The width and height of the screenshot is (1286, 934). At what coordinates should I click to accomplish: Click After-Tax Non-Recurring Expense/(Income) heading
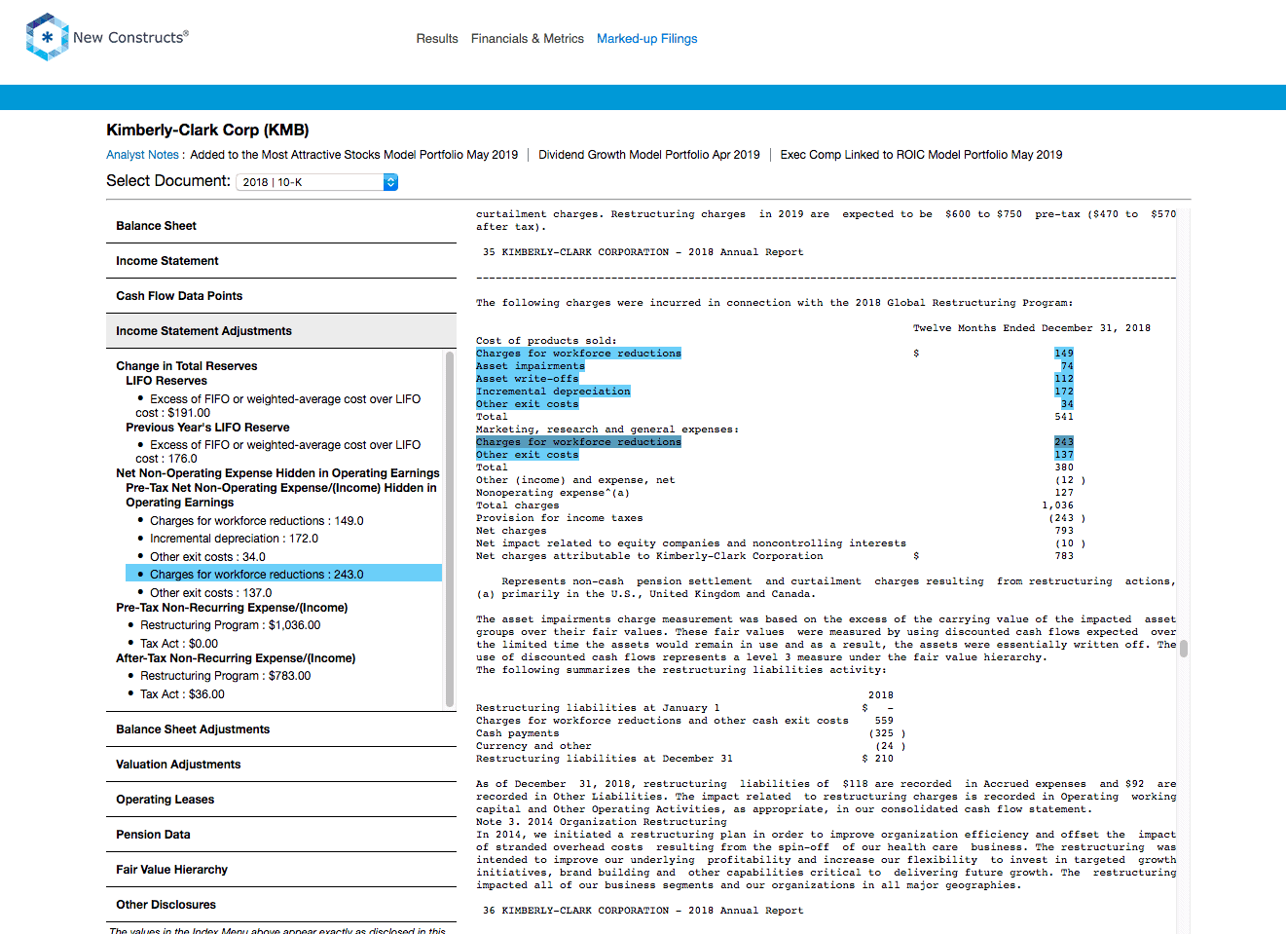[236, 658]
